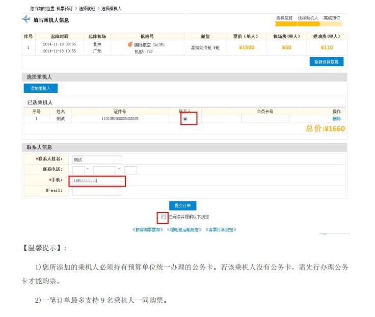Click the 手机 number input field
The height and width of the screenshot is (317, 375).
[x=97, y=180]
